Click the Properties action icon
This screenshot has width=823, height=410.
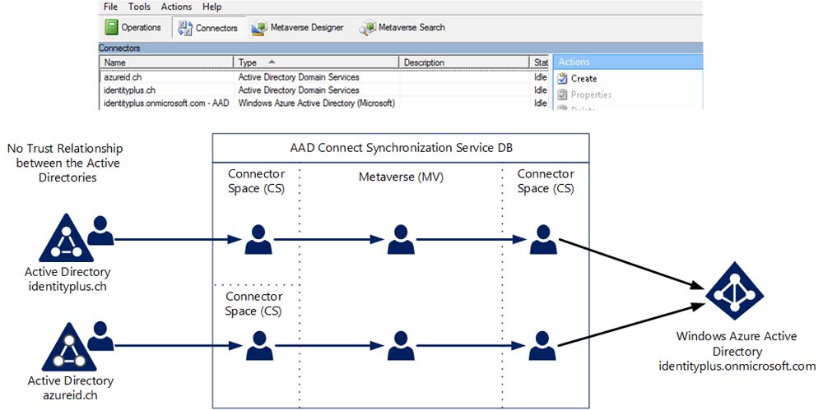(562, 94)
